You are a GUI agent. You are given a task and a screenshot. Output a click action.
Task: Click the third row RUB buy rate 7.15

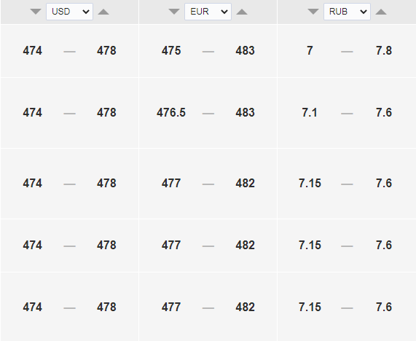pyautogui.click(x=310, y=183)
